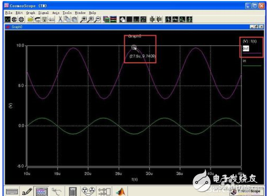Click the zoom out magnifier icon
Screen dimensions: 267x196
[98, 20]
